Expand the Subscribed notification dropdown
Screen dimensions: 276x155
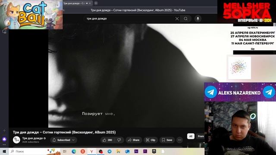coord(63,140)
